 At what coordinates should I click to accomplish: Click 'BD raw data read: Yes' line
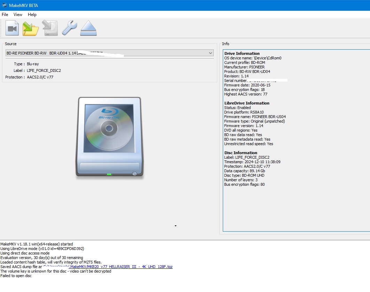tap(243, 135)
